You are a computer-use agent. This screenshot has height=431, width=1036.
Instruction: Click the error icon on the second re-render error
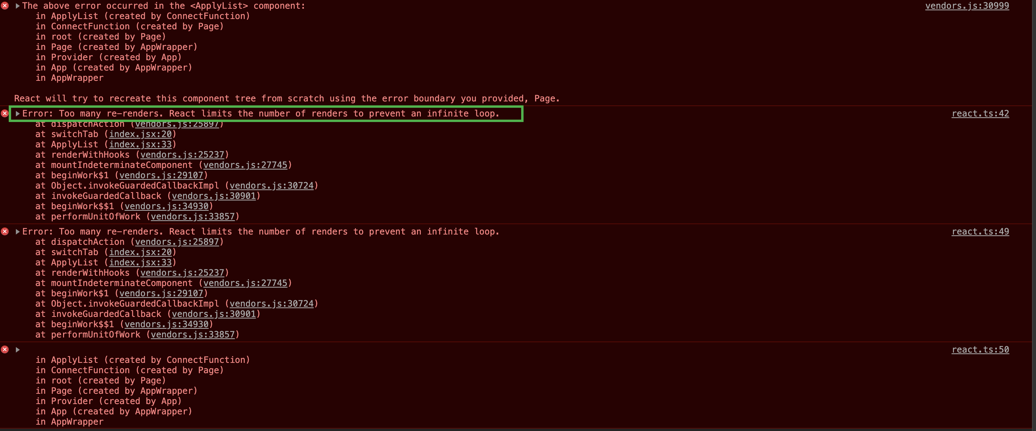tap(5, 231)
